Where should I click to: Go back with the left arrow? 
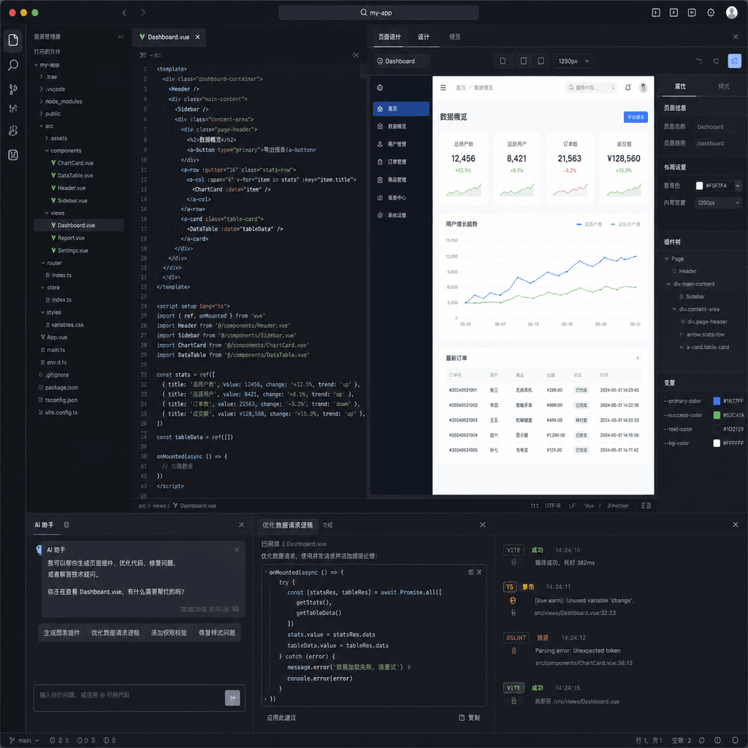tap(124, 12)
